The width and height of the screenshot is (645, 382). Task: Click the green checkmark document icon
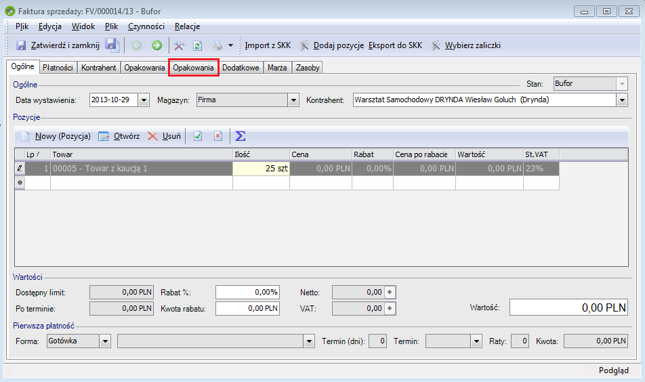(198, 136)
